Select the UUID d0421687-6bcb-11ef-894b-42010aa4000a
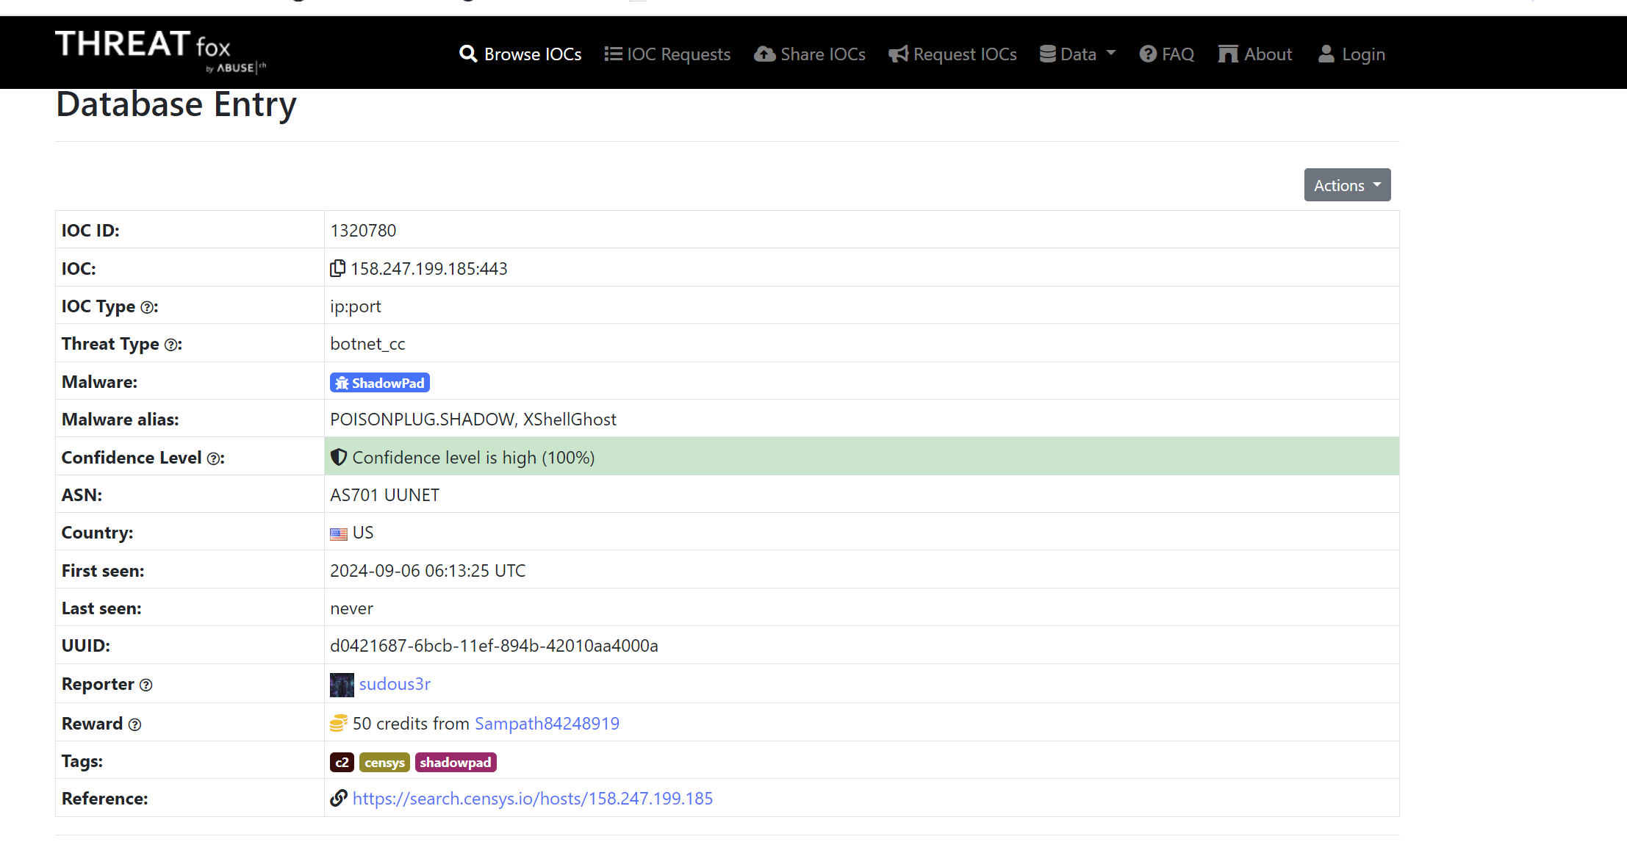The width and height of the screenshot is (1627, 842). point(494,646)
